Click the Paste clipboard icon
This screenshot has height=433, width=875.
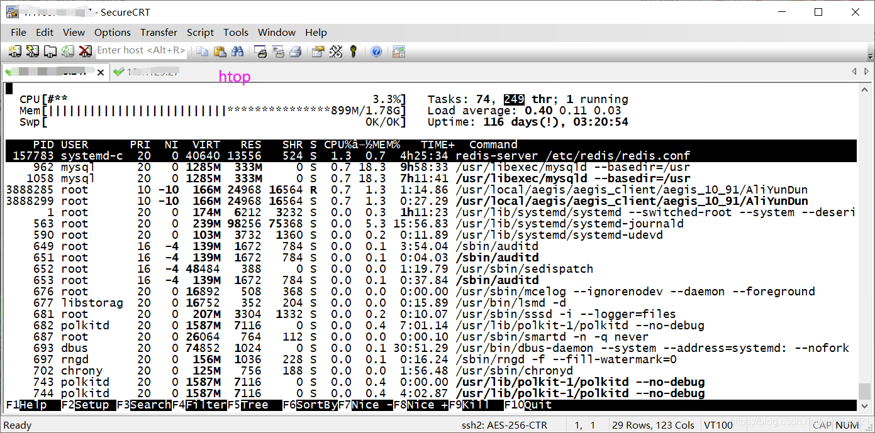220,51
